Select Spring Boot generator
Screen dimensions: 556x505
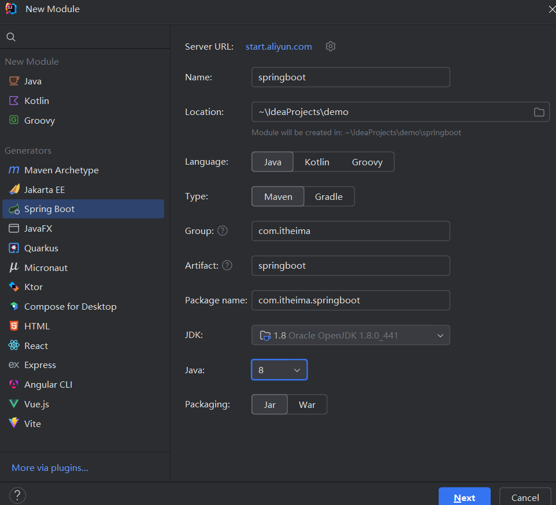(83, 209)
